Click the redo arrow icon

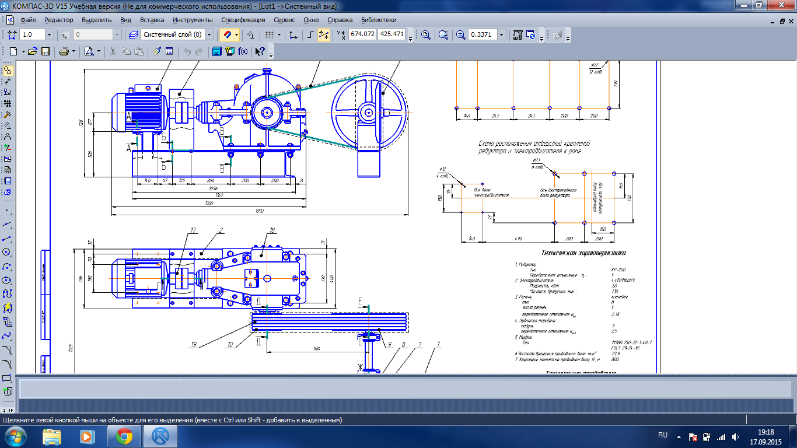199,51
